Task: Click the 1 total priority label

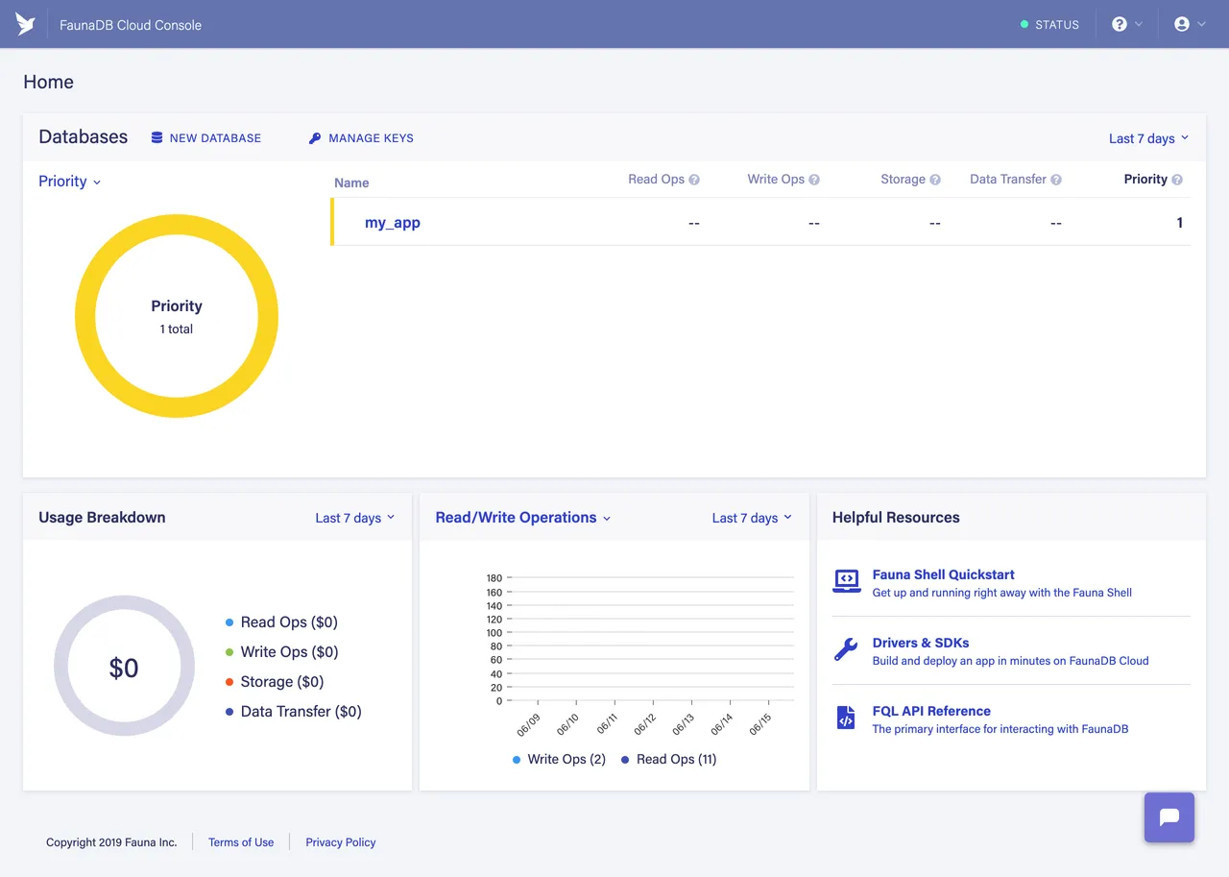Action: [177, 329]
